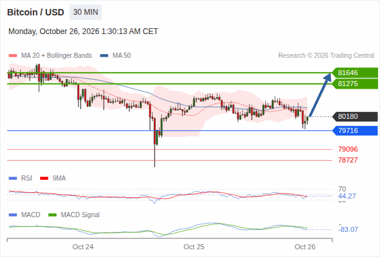The width and height of the screenshot is (380, 257).
Task: Click the MA 50 blue legend swatch
Action: coord(104,56)
